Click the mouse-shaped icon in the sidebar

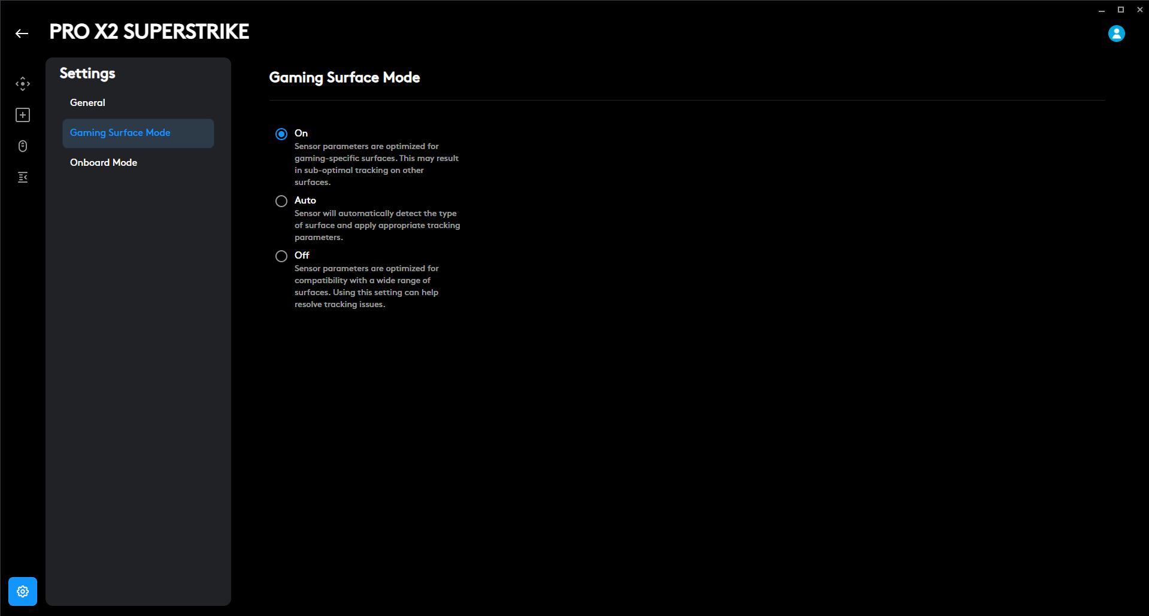coord(23,146)
